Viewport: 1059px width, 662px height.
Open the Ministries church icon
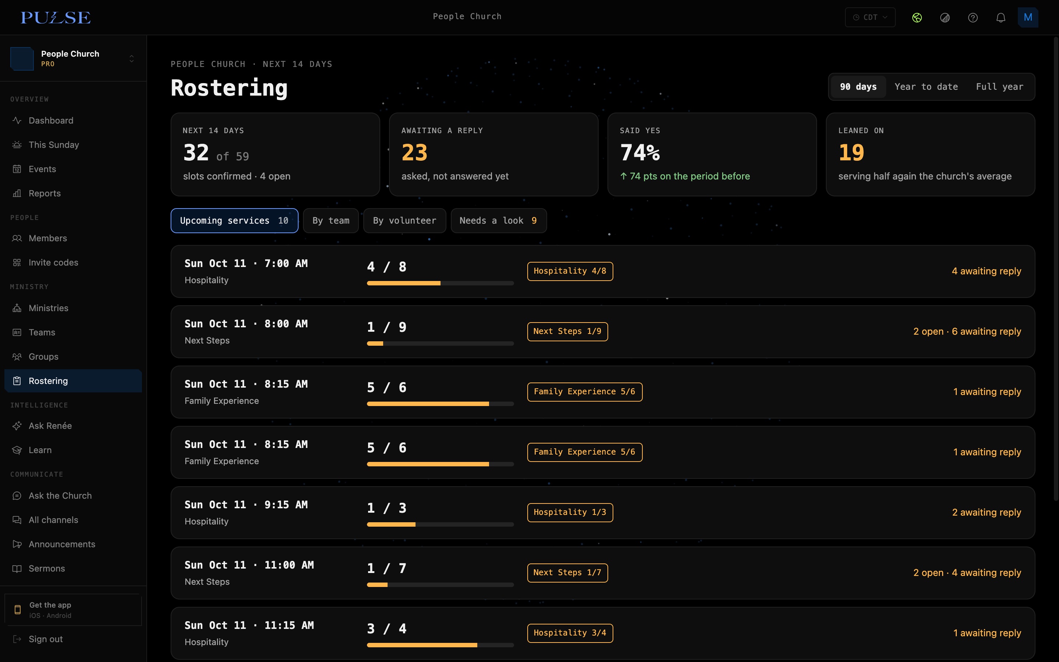tap(17, 308)
